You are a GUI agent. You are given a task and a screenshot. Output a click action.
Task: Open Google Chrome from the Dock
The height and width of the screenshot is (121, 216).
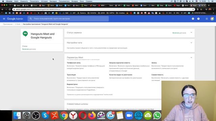click(64, 115)
